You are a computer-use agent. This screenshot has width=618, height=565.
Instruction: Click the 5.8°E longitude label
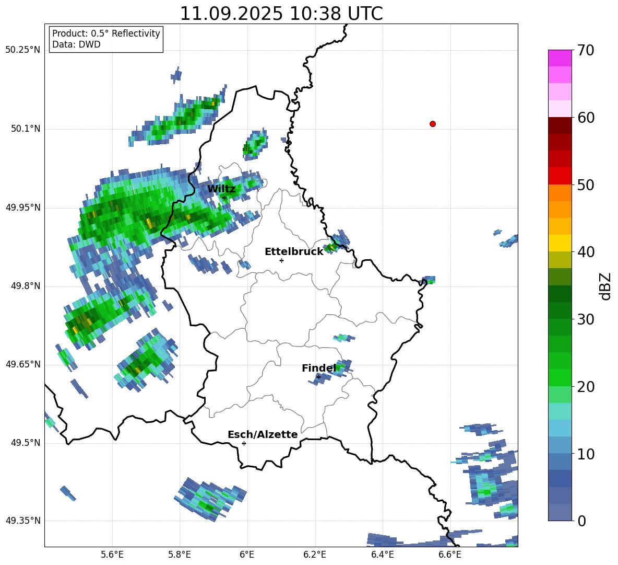180,555
